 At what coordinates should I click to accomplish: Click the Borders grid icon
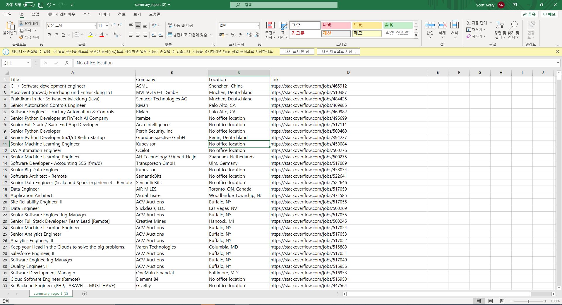(x=77, y=35)
